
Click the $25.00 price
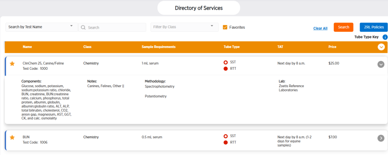(x=334, y=63)
